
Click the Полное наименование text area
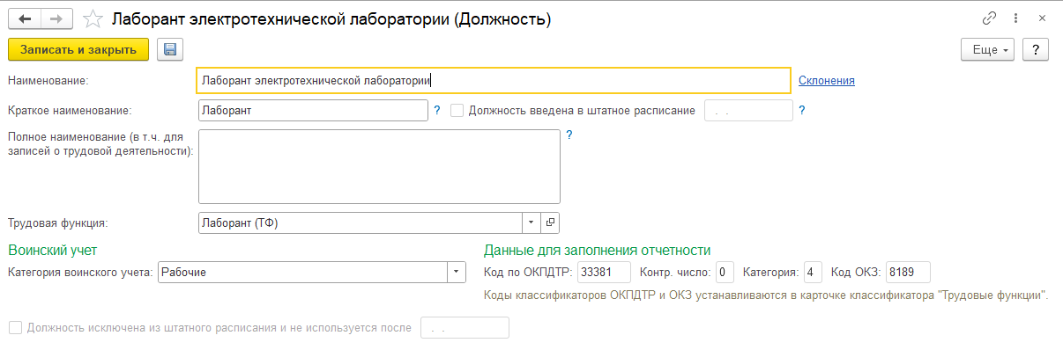pos(380,167)
